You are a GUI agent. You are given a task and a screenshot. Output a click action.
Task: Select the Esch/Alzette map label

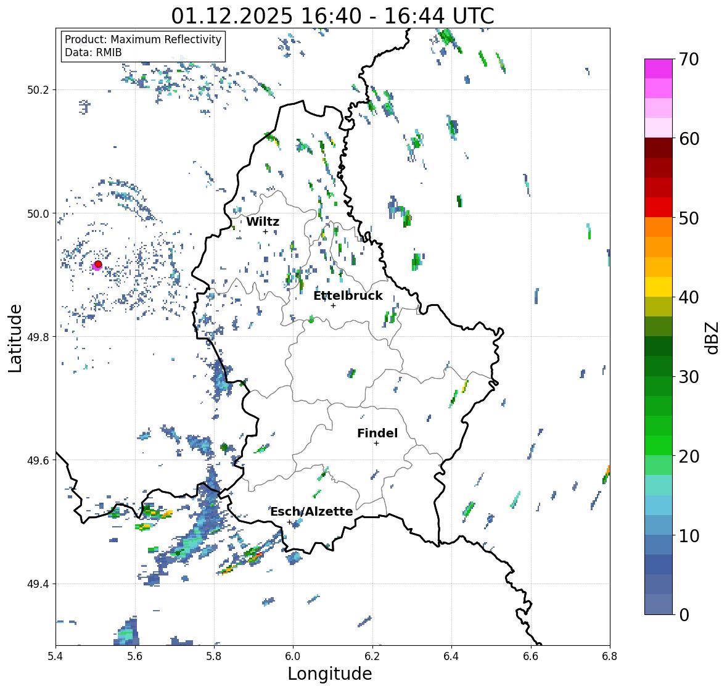(311, 511)
